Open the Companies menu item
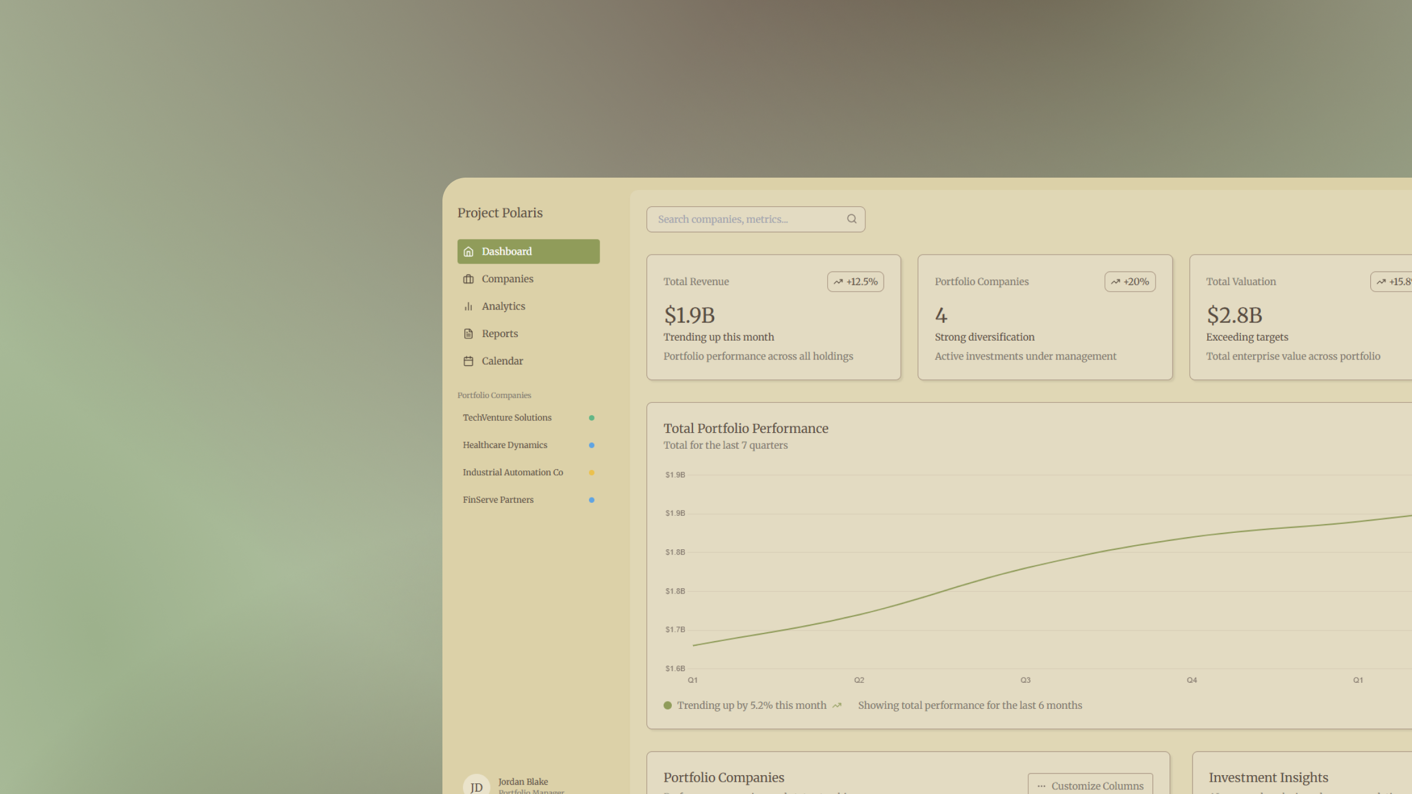 507,279
